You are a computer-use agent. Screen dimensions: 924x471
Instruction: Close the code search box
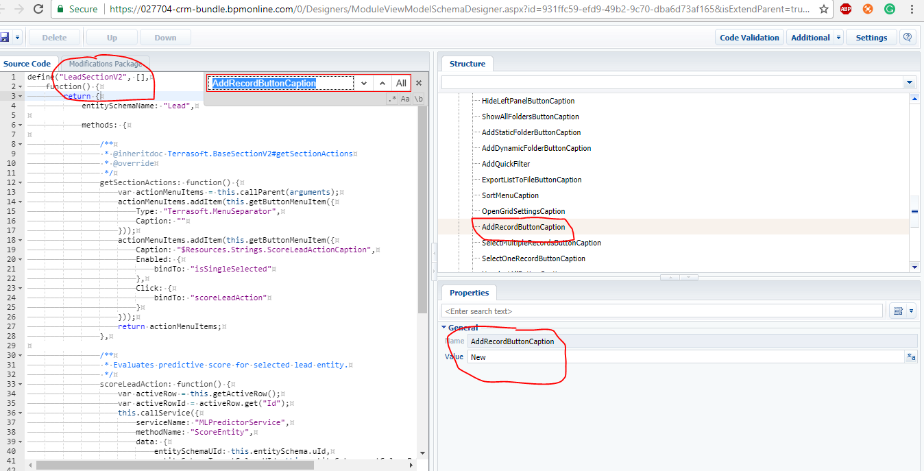419,83
